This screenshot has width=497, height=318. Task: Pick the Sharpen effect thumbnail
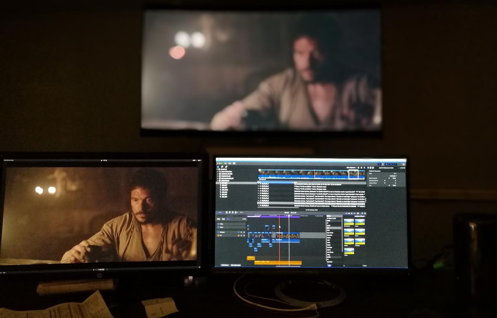click(x=360, y=241)
